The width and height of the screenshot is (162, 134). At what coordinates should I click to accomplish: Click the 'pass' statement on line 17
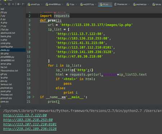(x=68, y=83)
